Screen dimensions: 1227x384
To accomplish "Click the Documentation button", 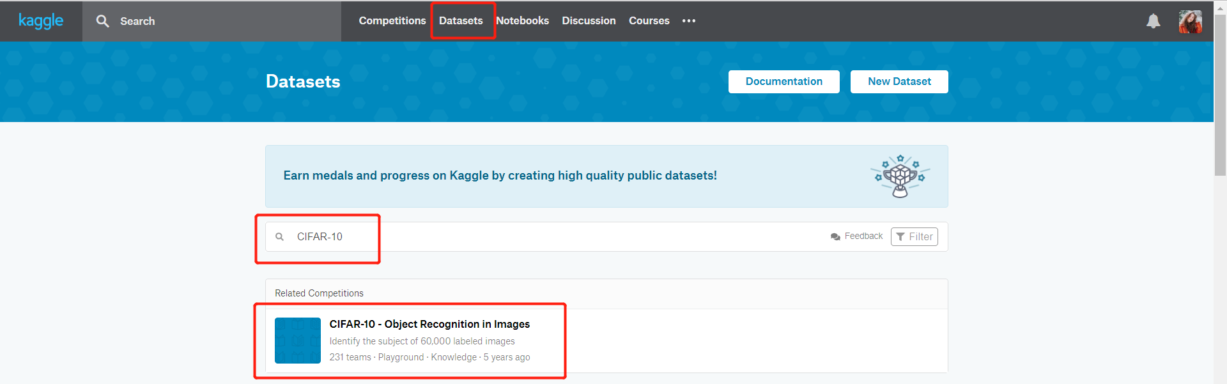I will click(x=784, y=82).
